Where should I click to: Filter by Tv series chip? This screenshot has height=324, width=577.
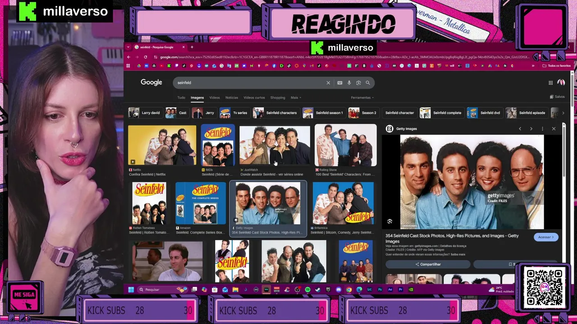pyautogui.click(x=234, y=113)
